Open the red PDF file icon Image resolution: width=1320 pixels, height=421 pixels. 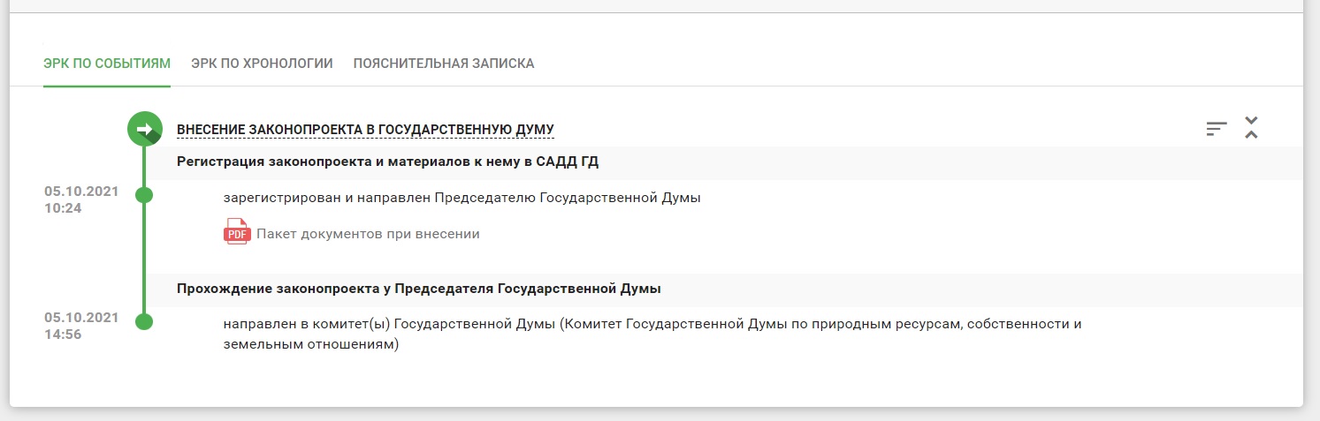pyautogui.click(x=237, y=234)
